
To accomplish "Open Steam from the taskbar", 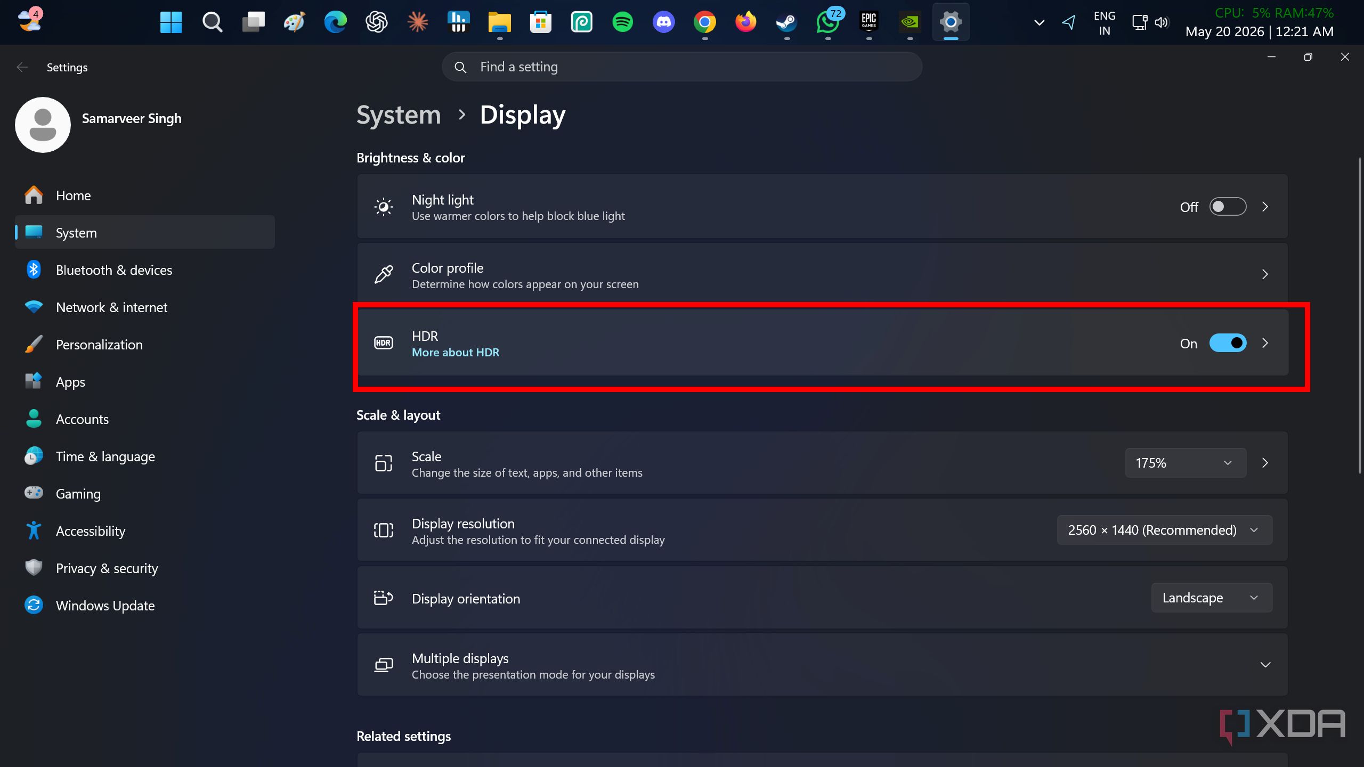I will (x=786, y=22).
